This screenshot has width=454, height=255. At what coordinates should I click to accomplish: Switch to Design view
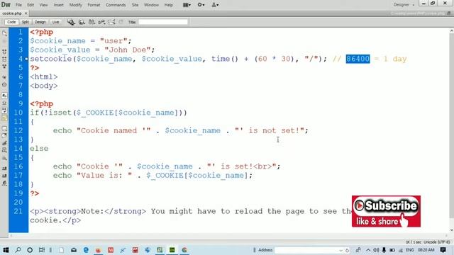pos(40,22)
